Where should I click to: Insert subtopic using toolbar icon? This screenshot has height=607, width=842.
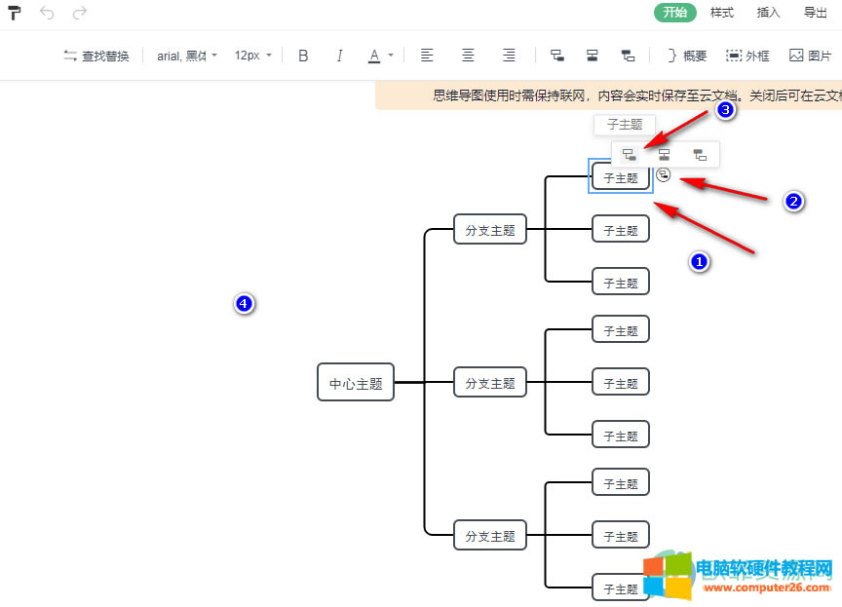(x=556, y=56)
